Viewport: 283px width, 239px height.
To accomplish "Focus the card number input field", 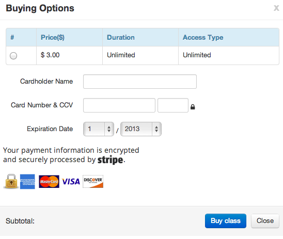I will pos(119,105).
